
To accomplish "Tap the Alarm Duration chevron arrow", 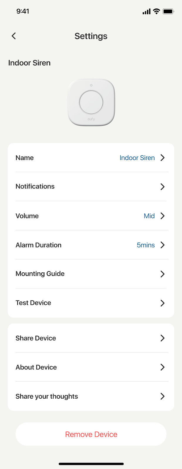I will pyautogui.click(x=163, y=245).
